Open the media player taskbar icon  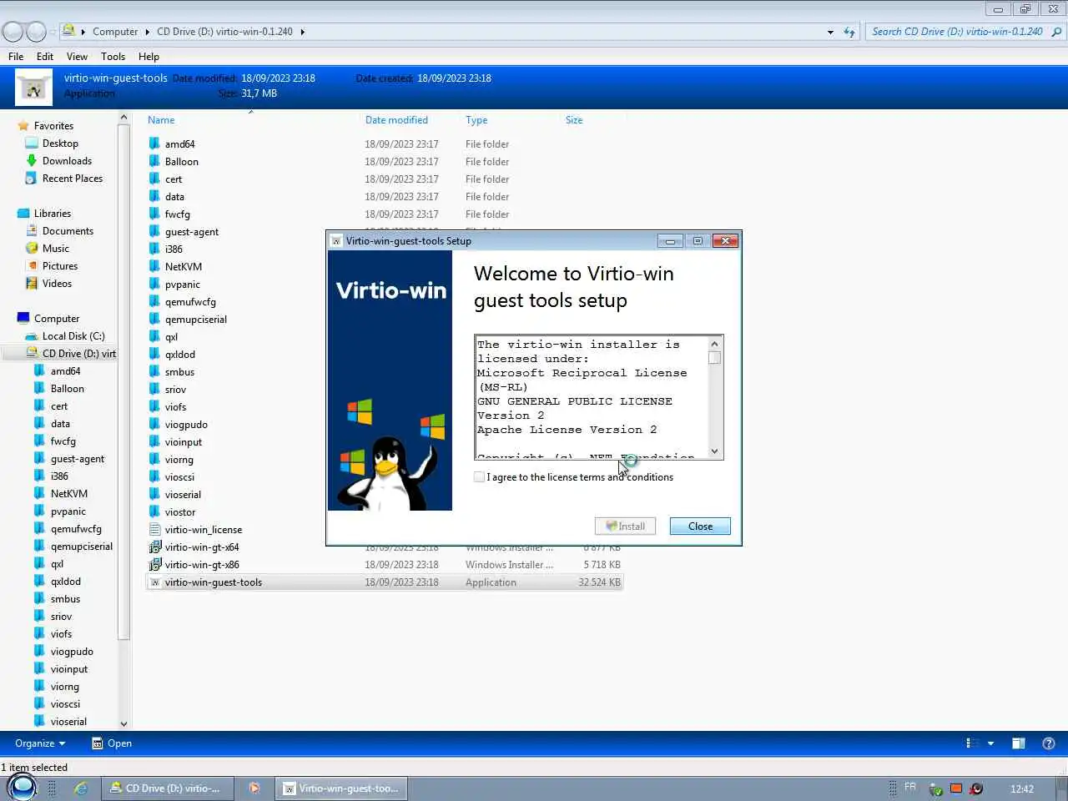click(254, 788)
